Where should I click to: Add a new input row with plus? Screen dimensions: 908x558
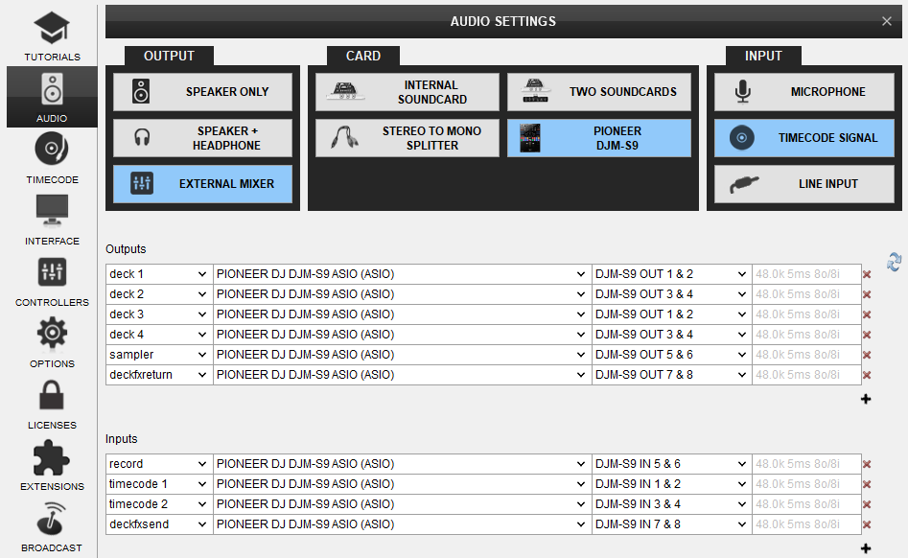[x=866, y=548]
